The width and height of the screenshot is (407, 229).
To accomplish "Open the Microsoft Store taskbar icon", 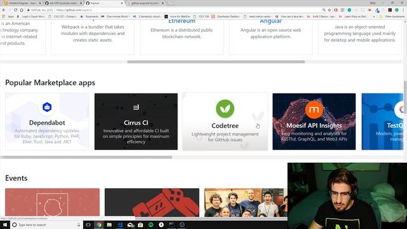I will click(x=141, y=225).
